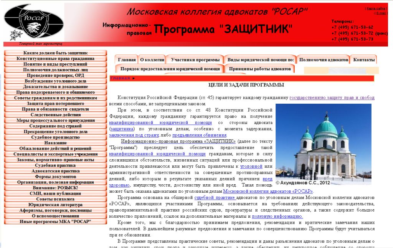Go to Контакты tab
Viewport: 393px width, 248px height.
pos(364,60)
